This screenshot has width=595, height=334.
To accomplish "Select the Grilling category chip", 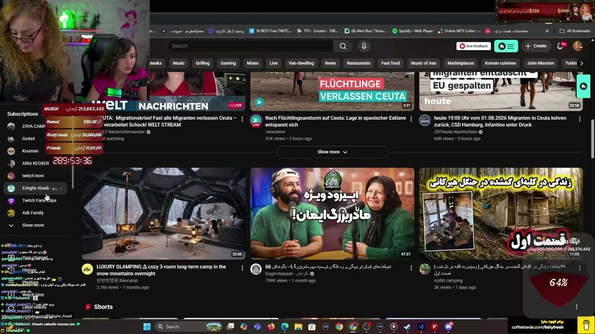I will click(x=202, y=63).
